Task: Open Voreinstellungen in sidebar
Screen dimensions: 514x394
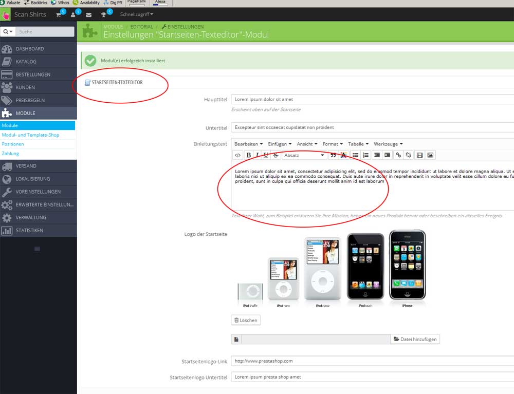Action: (39, 192)
